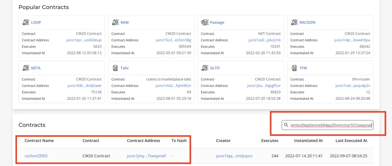The width and height of the screenshot is (392, 166).
Task: Click the GLTO instantiated date 2022-07-20 18:50:38
Action: 263,99
